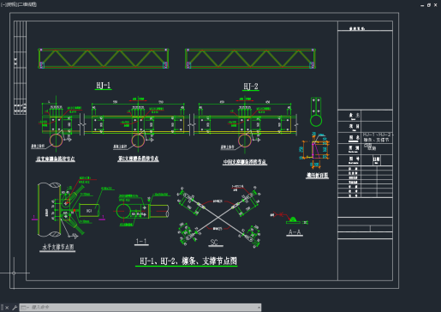Select the 水平支撑节点图 caption
441x312 pixels.
58,247
